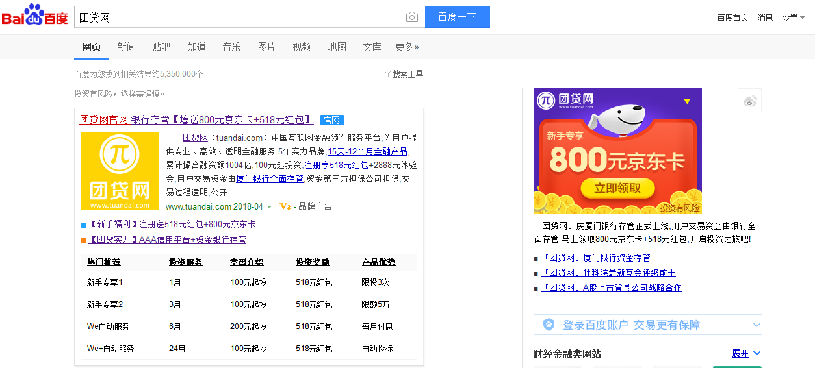Click the 投资奖励 table header
This screenshot has height=368, width=815.
313,262
